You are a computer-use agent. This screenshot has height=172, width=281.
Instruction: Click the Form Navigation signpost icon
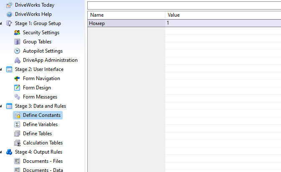point(17,78)
